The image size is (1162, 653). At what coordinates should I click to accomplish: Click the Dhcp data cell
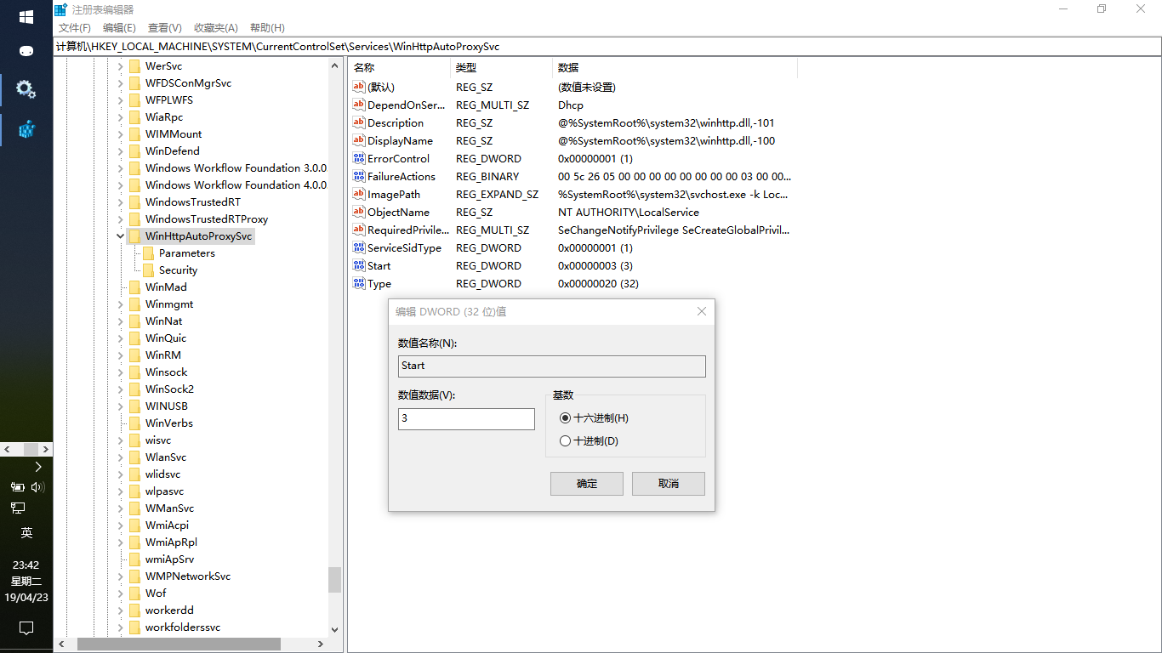click(571, 105)
